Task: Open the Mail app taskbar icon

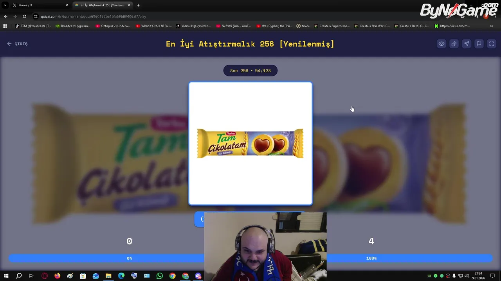Action: pos(96,276)
